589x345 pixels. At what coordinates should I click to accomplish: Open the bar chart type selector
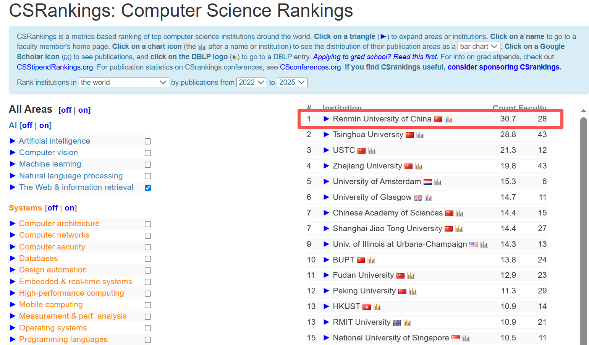click(x=479, y=47)
